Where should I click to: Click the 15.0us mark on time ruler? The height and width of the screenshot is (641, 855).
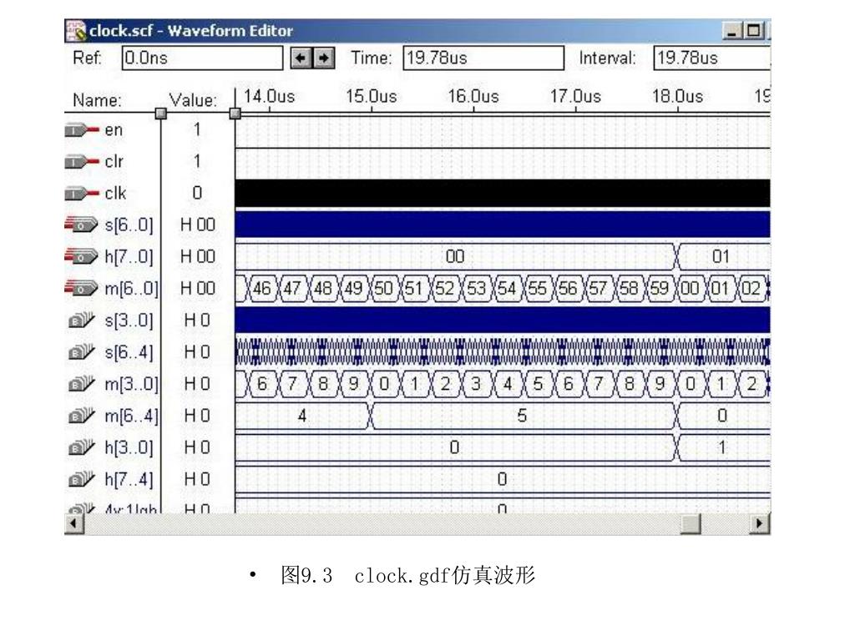(x=372, y=97)
